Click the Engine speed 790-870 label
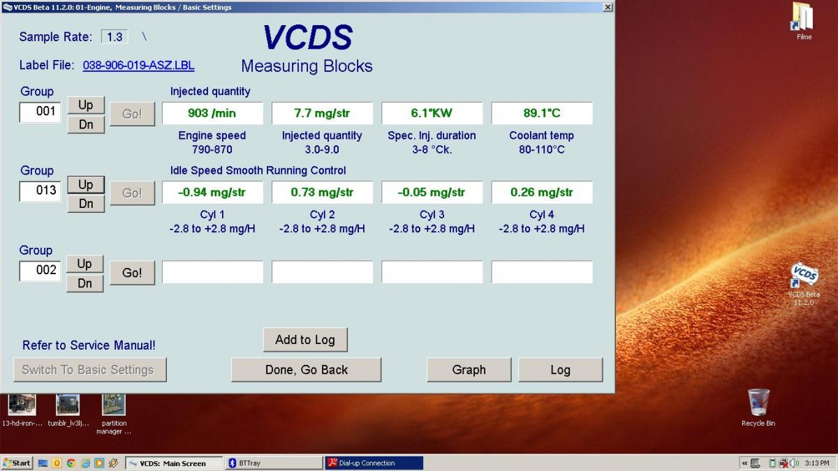 212,142
